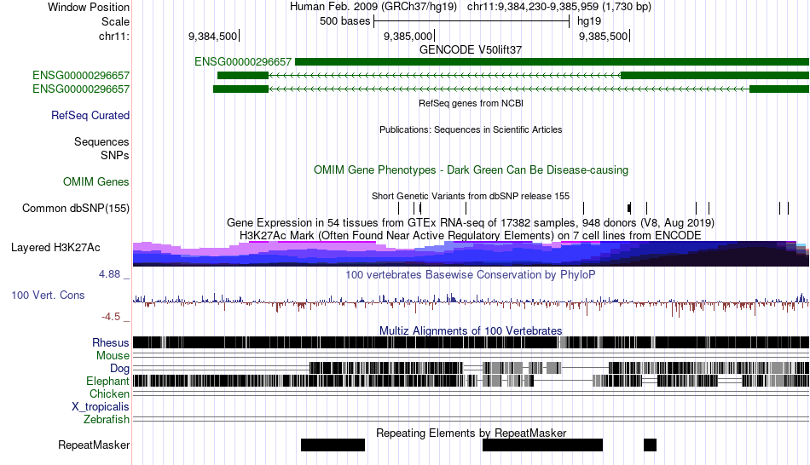Open the H3K27Ac Mark ENCODE title
810x465 pixels.
[471, 235]
